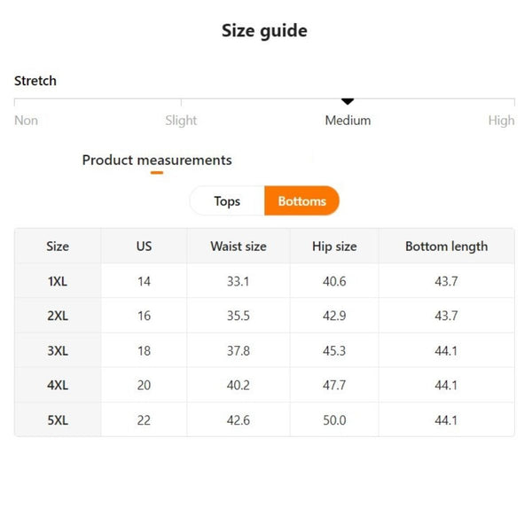Select the 1XL size row label
This screenshot has height=532, width=532.
click(x=58, y=282)
